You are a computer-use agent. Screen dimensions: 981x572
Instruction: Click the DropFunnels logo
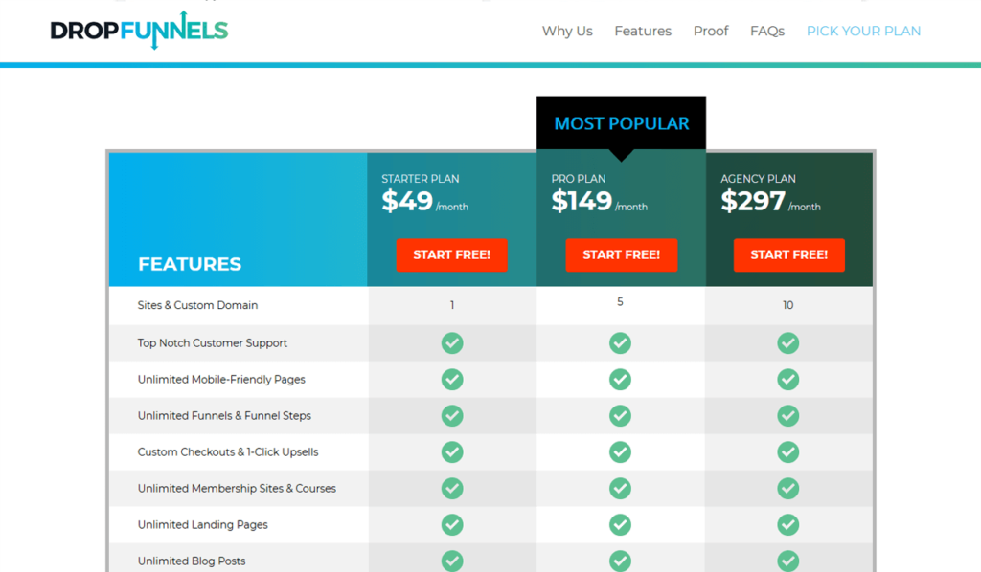139,30
